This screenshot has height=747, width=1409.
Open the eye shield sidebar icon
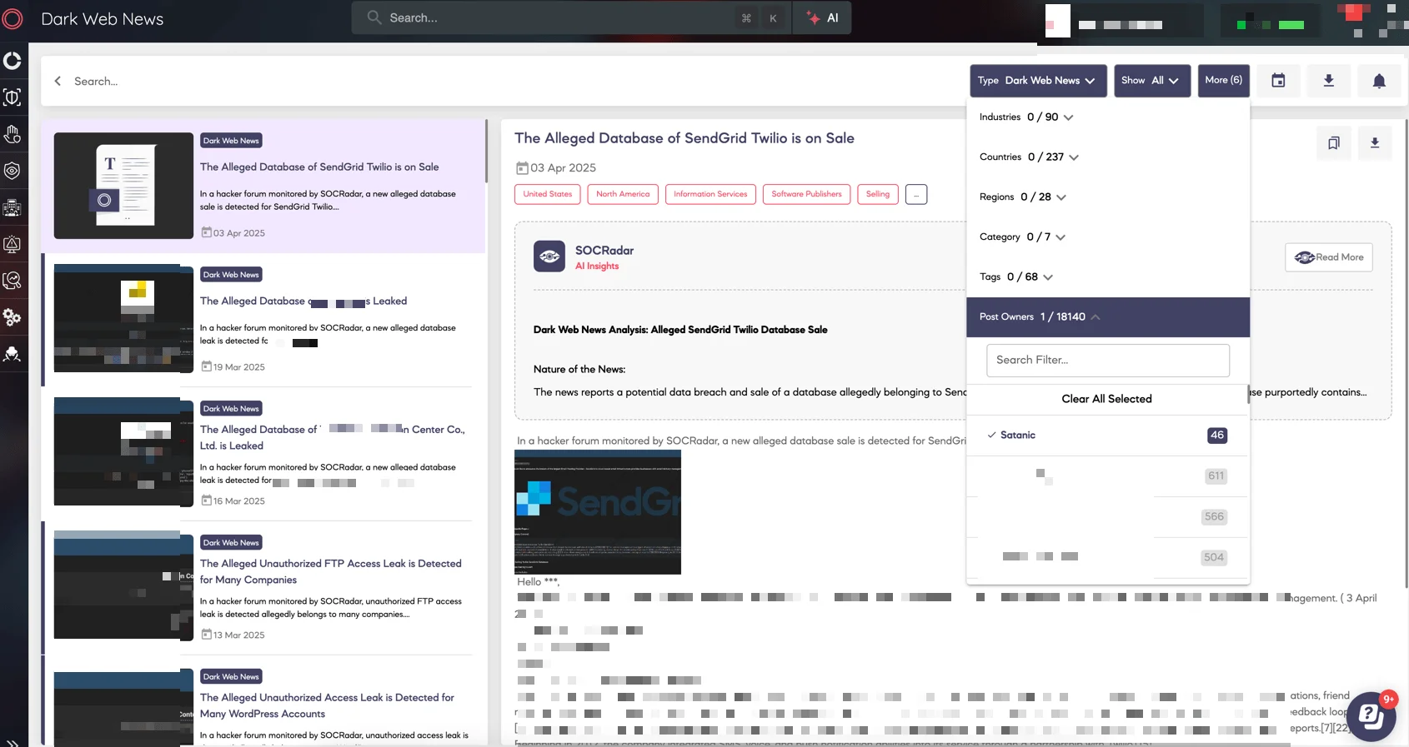point(13,171)
